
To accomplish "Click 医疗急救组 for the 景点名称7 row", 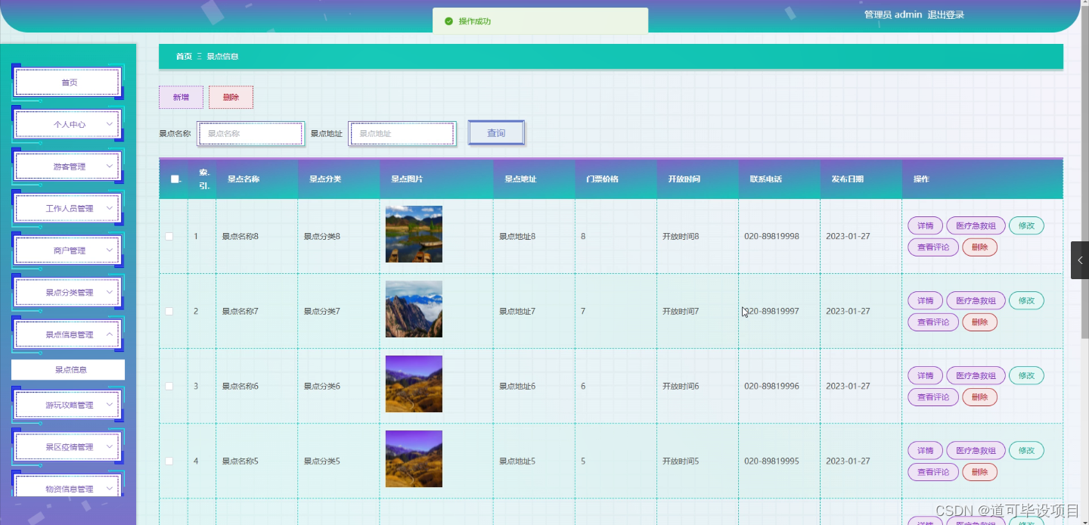I will (976, 300).
